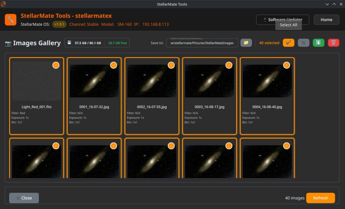Go to Home

point(326,20)
